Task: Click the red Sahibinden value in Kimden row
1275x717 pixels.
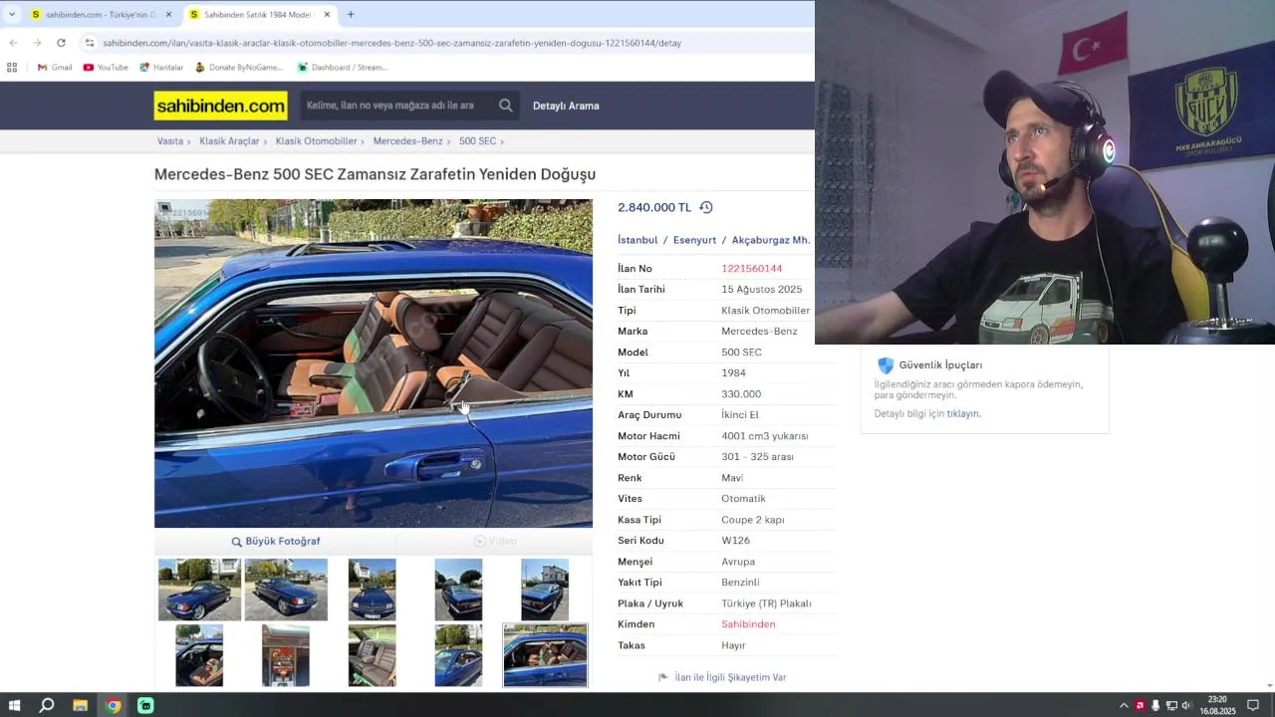Action: click(748, 624)
